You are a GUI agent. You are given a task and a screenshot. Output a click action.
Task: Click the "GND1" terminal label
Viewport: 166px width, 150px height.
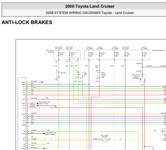[23, 82]
